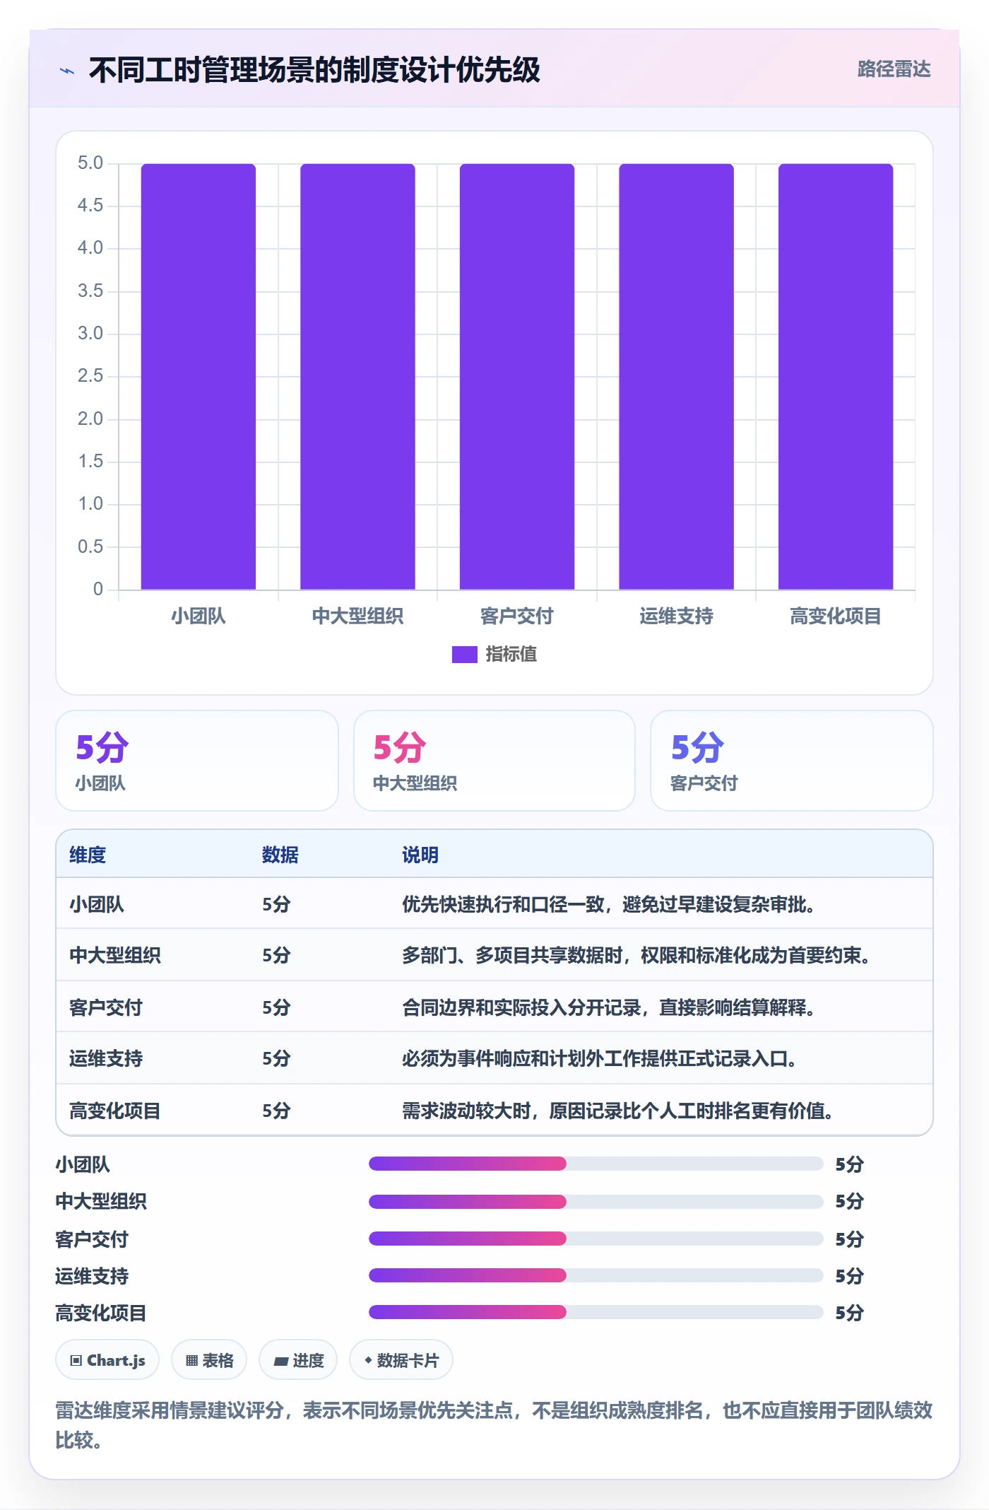Click the 客户交付 progress bar
The image size is (989, 1510).
596,1239
